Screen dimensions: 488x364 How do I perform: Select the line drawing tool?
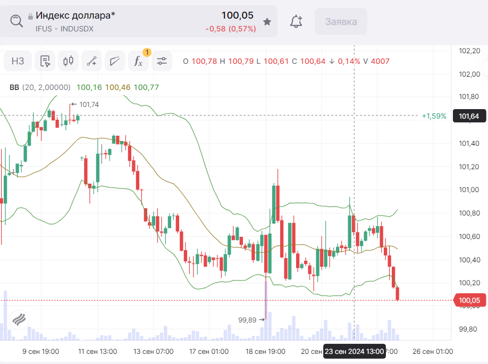pyautogui.click(x=91, y=61)
